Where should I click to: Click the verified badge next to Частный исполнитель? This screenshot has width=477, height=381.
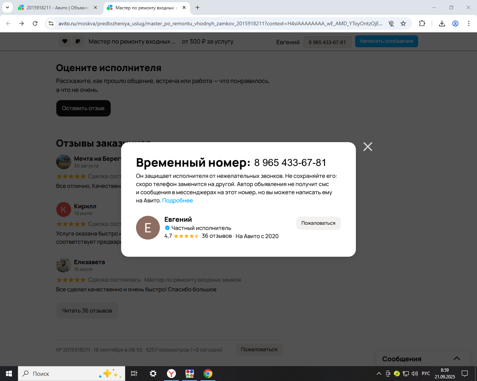pos(167,228)
